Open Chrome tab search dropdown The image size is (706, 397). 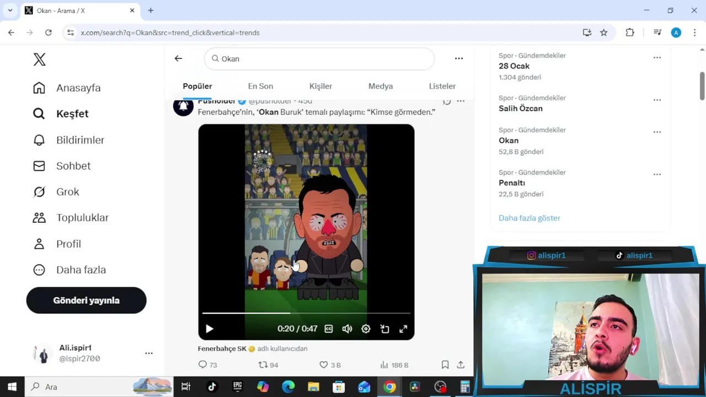10,10
